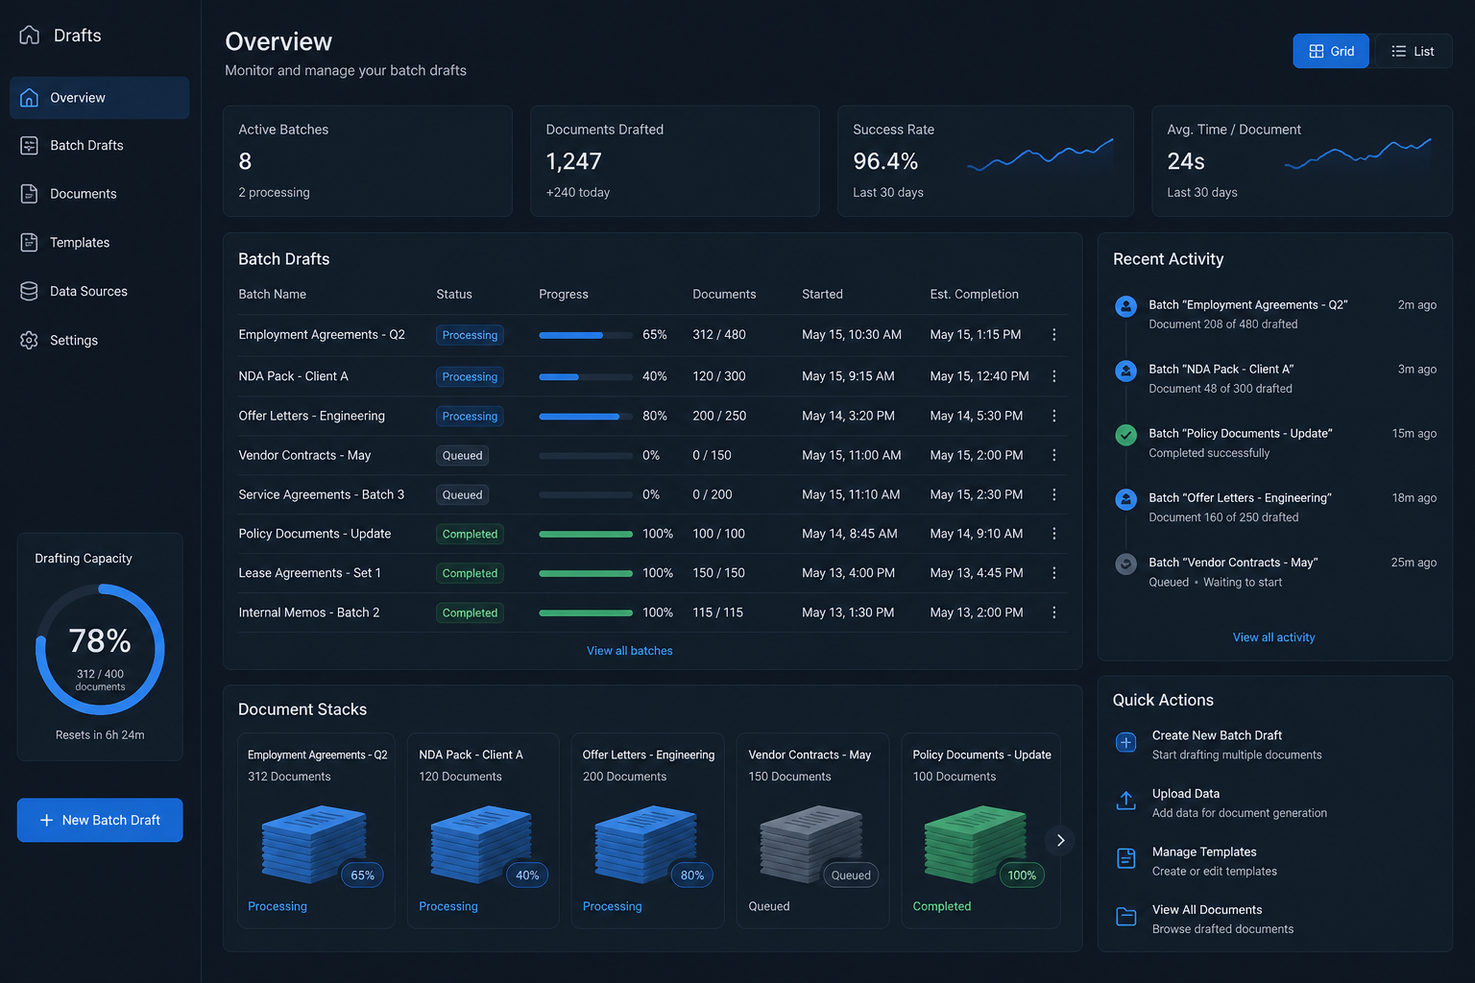
Task: Show next document stacks with arrow
Action: point(1060,840)
